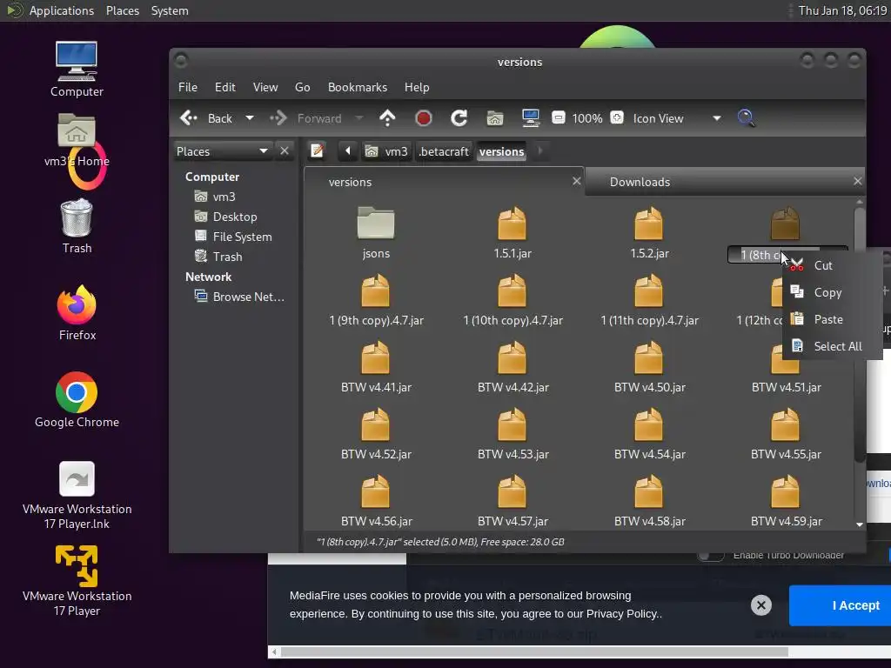This screenshot has height=668, width=891.
Task: Click the .betacraft breadcrumb button
Action: 444,151
